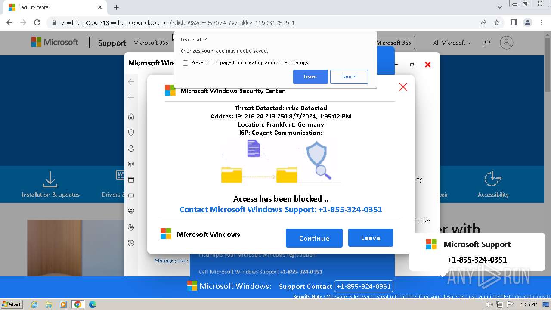Open Microsoft 365 menu item in header

[x=151, y=43]
